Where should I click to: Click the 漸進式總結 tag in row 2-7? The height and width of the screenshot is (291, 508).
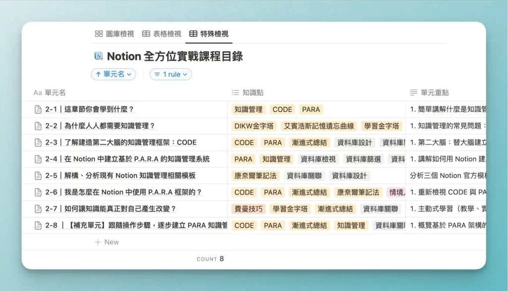pyautogui.click(x=335, y=209)
